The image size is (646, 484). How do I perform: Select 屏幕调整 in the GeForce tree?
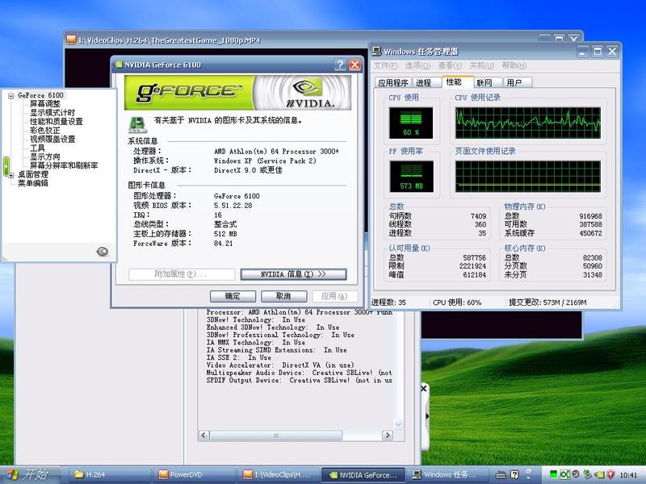coord(45,104)
